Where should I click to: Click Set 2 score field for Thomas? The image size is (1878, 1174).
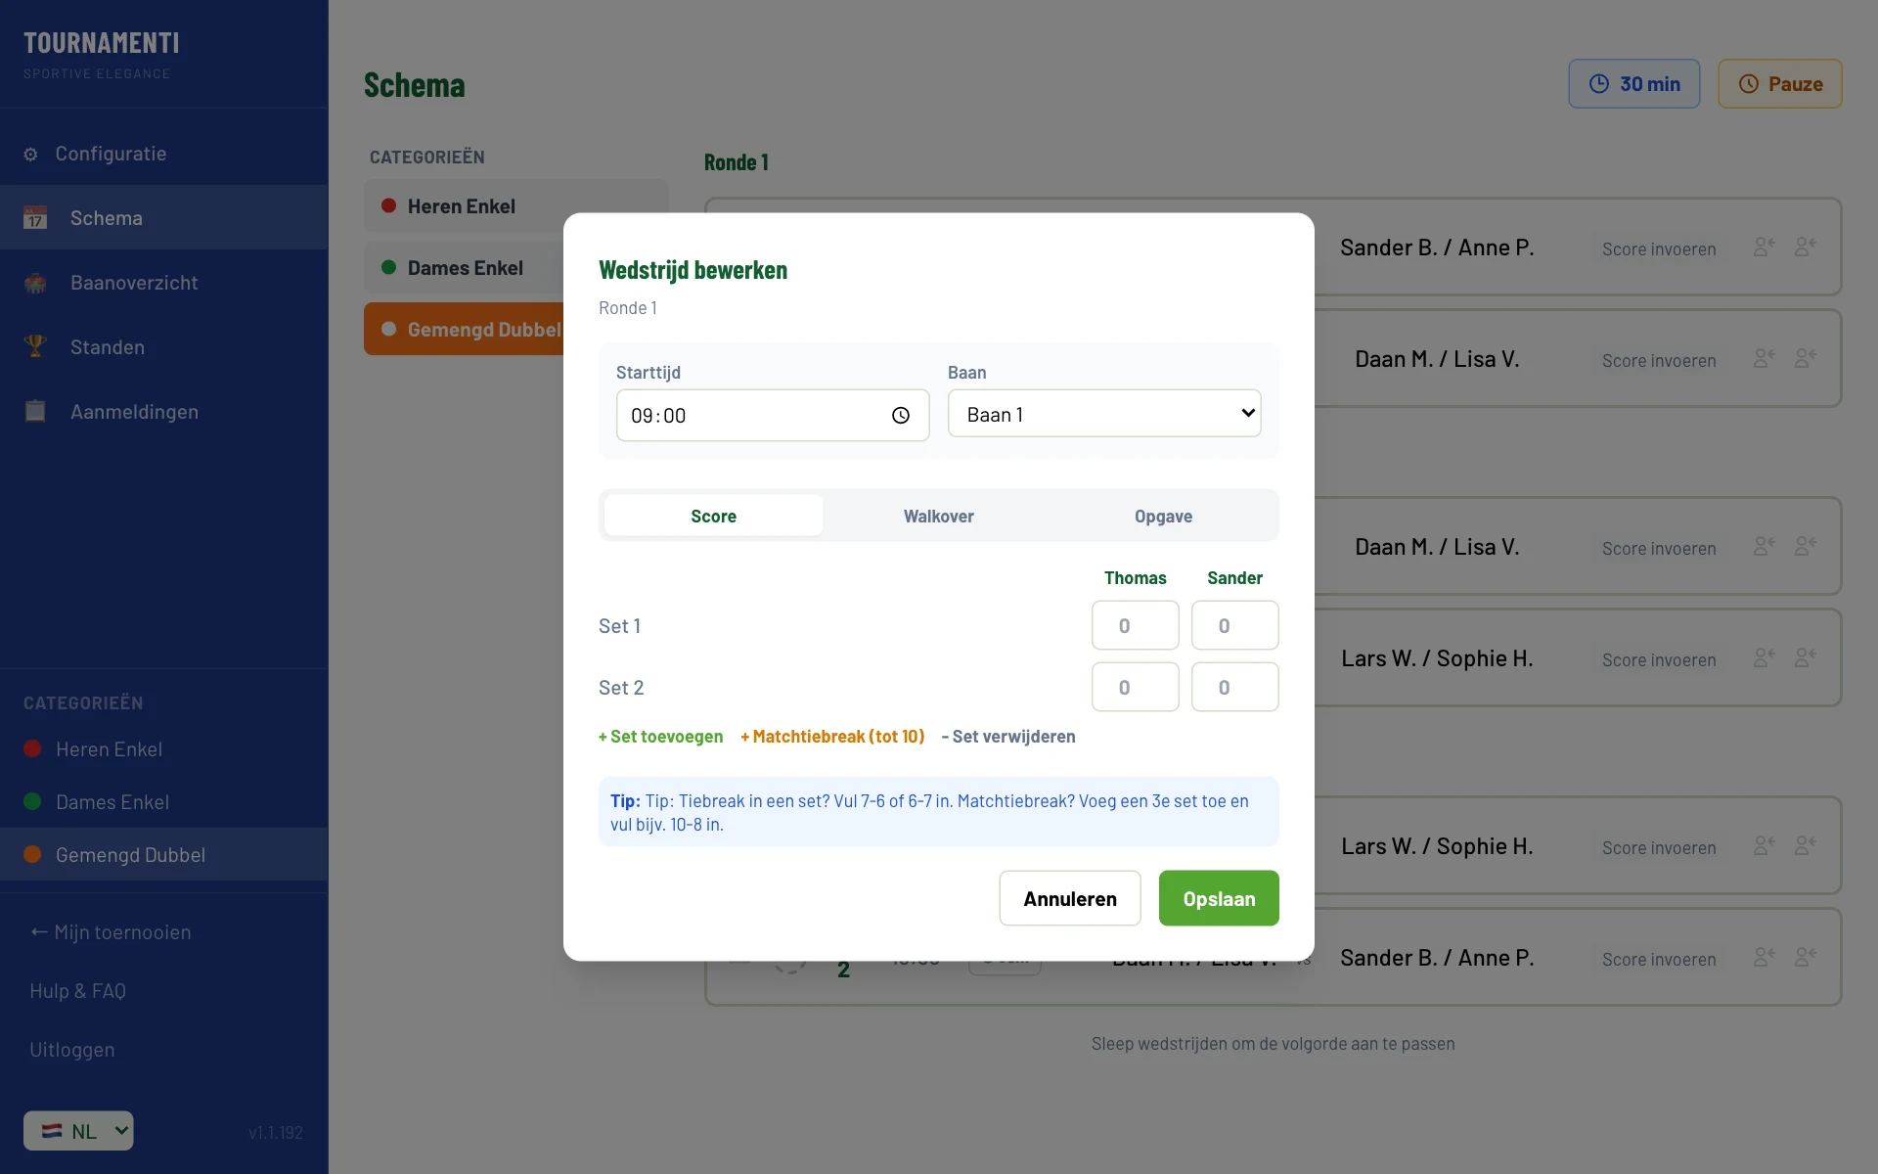point(1135,687)
